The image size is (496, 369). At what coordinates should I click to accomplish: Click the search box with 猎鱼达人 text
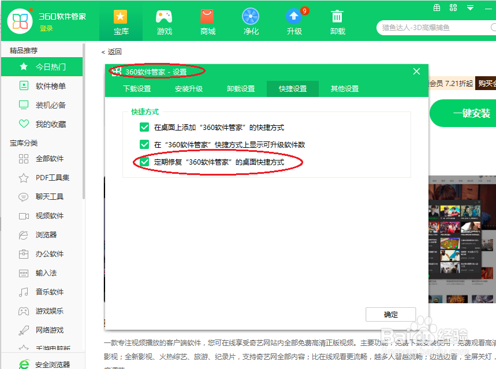tap(435, 28)
